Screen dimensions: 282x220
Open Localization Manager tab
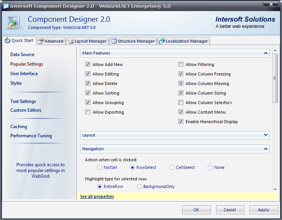point(183,41)
